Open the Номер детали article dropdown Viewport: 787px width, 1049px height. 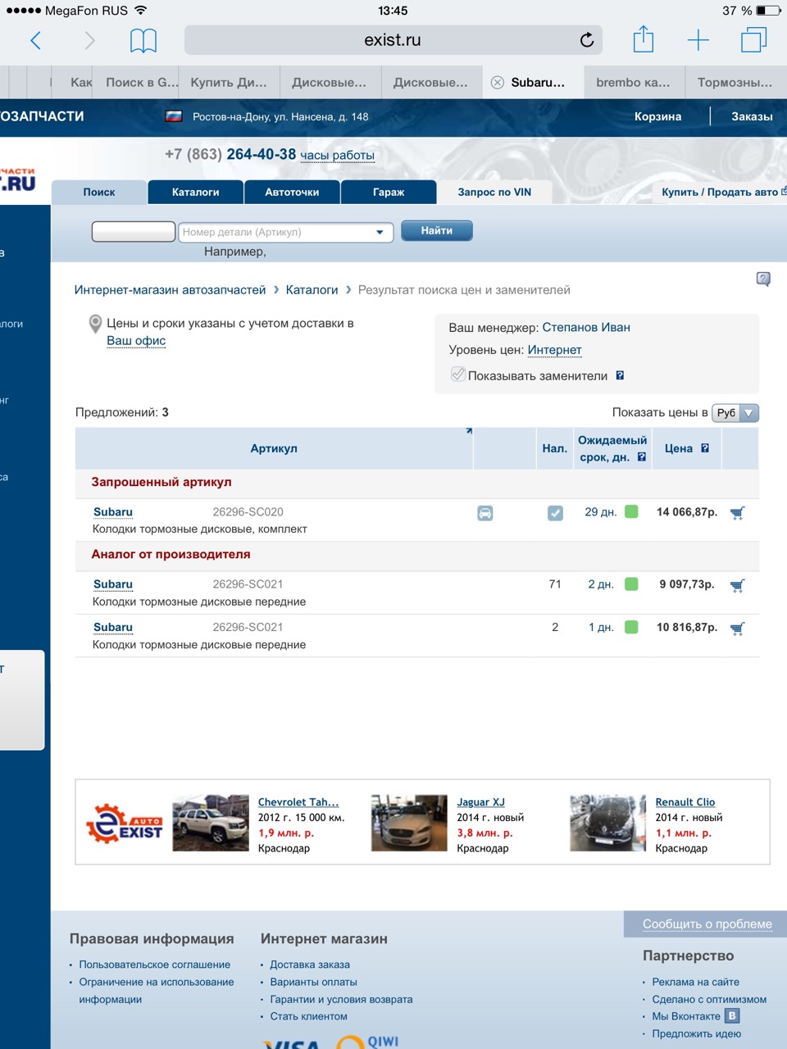(380, 232)
